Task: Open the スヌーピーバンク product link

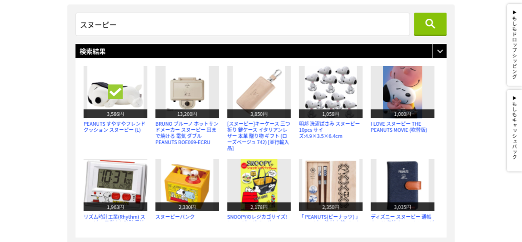Action: point(175,217)
